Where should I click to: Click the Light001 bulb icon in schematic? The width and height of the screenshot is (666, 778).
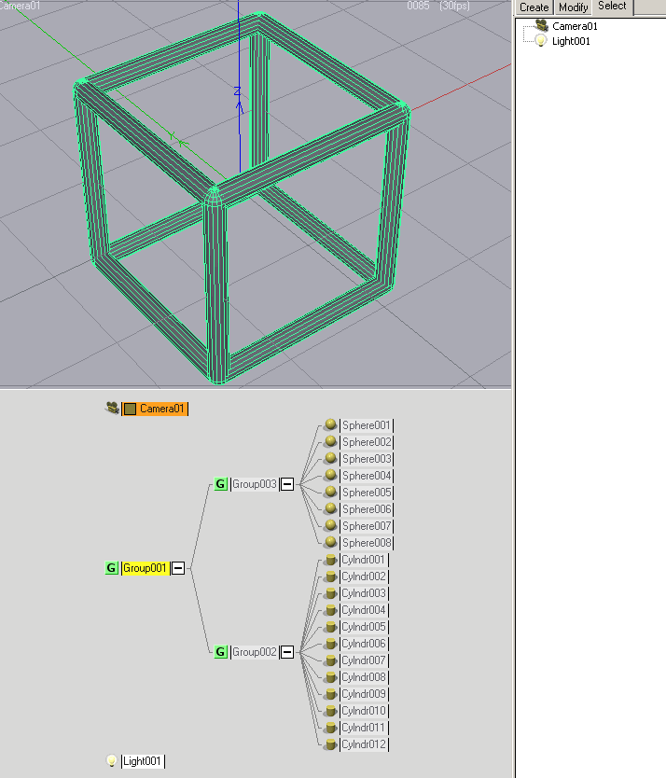click(x=112, y=761)
